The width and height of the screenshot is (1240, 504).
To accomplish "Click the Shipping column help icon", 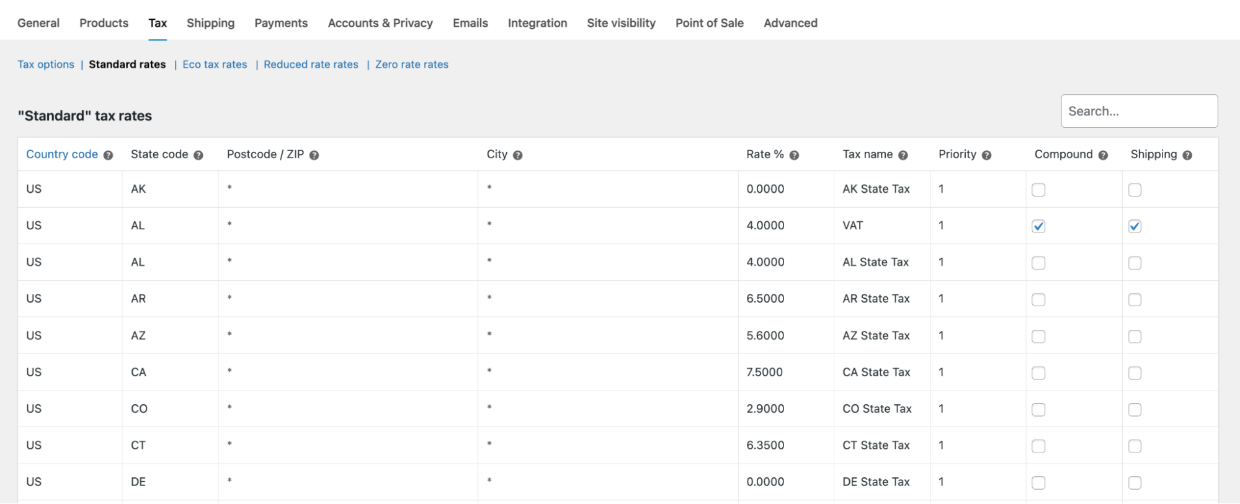I will click(1187, 156).
